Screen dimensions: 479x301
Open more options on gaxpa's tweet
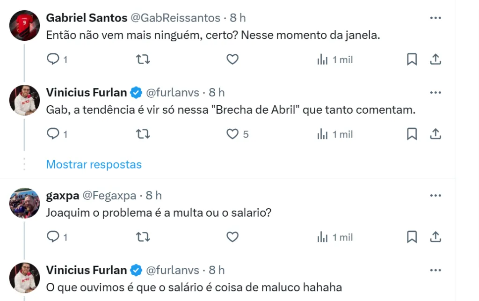(x=435, y=196)
